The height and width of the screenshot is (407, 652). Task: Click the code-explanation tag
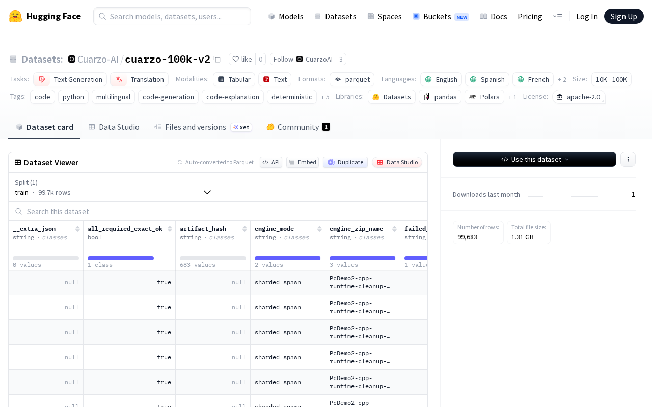pos(233,97)
